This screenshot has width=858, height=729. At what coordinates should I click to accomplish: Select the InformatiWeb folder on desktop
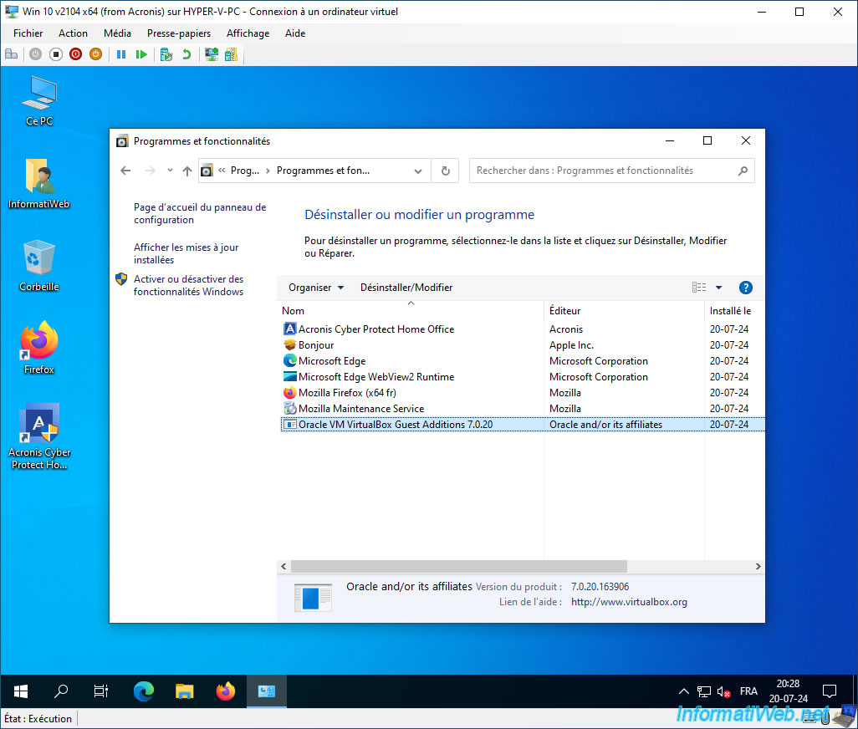pos(38,184)
